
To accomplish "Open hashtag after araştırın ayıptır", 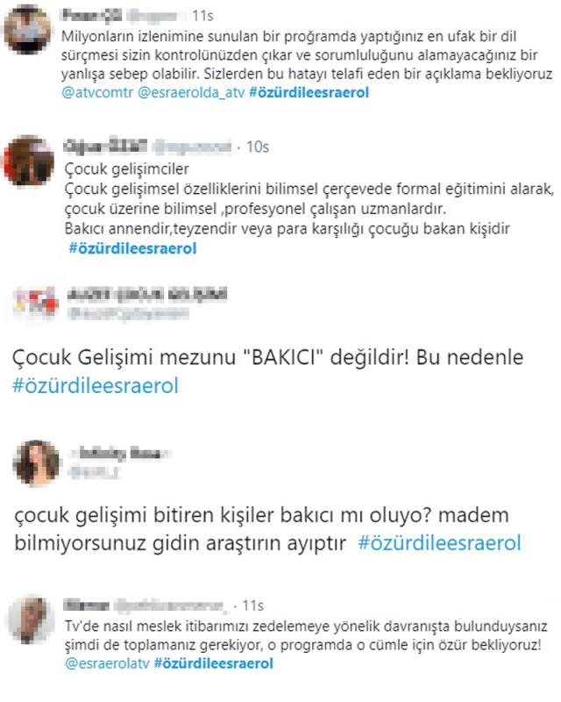I will pos(439,543).
